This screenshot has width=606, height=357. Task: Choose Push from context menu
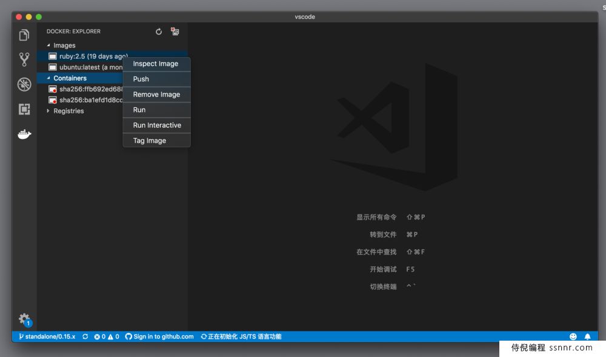pyautogui.click(x=156, y=79)
